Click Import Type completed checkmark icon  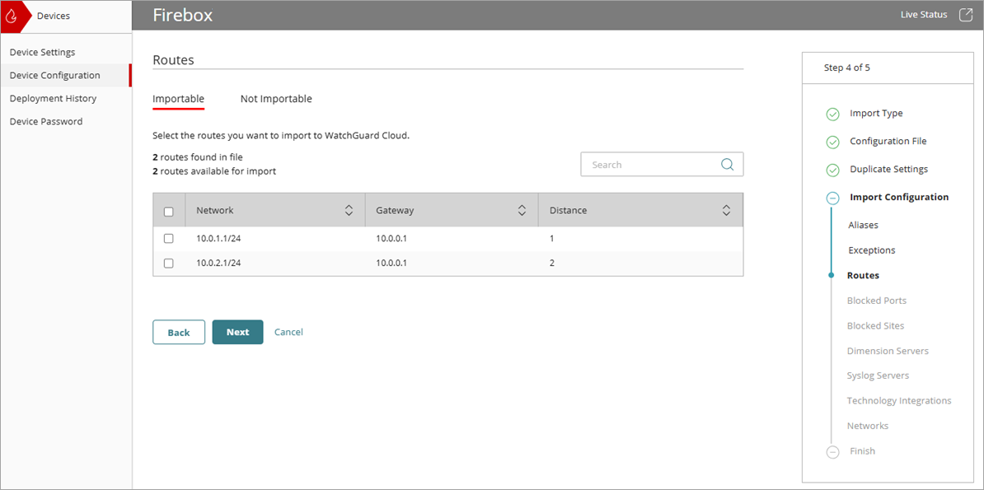832,114
